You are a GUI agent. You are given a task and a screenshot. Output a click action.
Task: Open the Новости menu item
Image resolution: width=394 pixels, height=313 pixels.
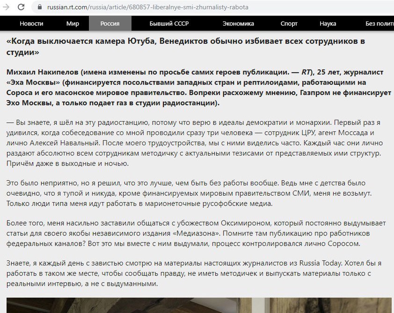pyautogui.click(x=31, y=23)
